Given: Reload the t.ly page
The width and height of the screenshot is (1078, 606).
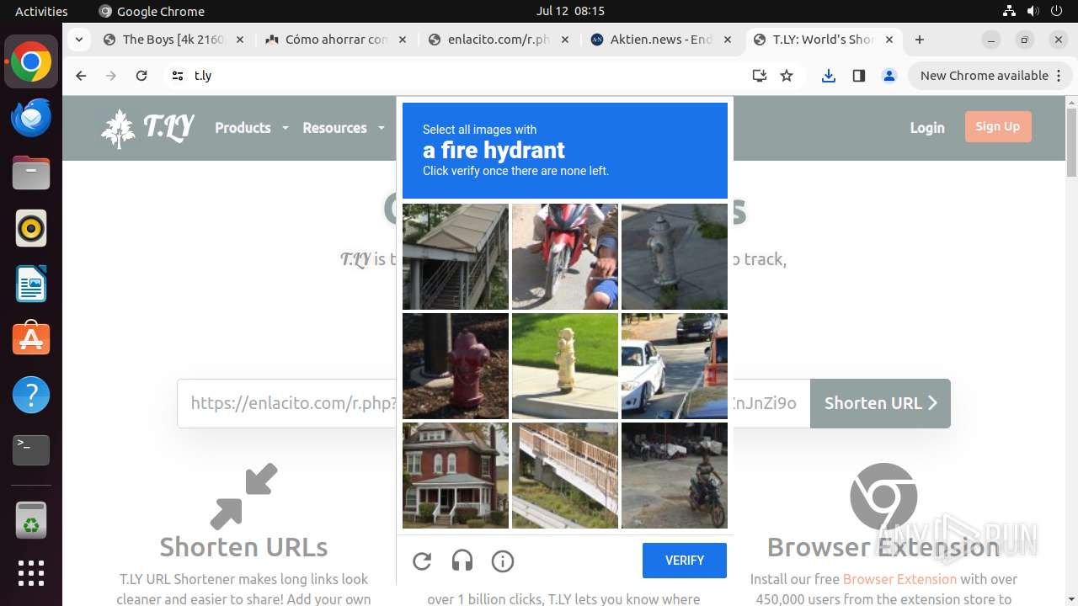Looking at the screenshot, I should [141, 76].
